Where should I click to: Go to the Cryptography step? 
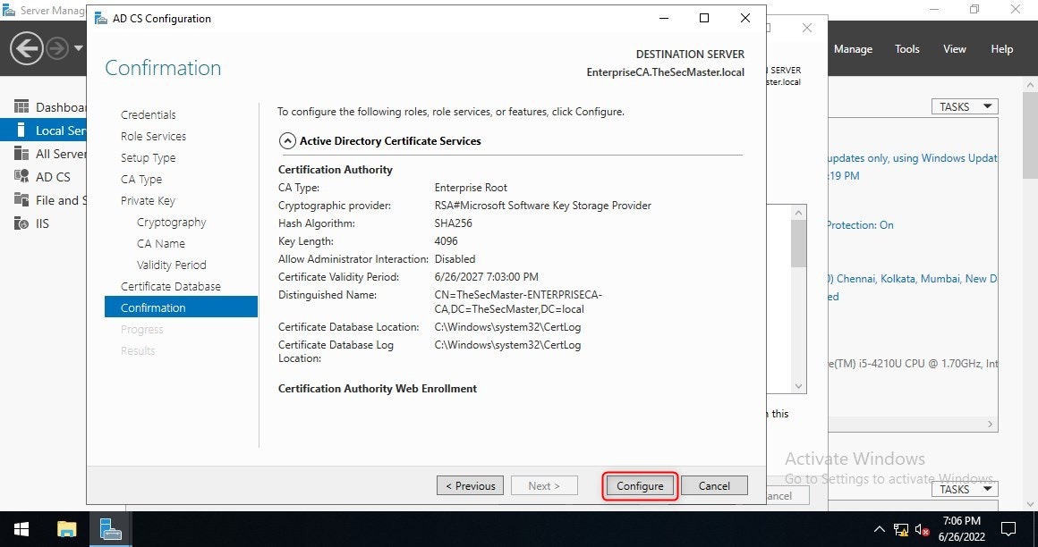click(172, 223)
